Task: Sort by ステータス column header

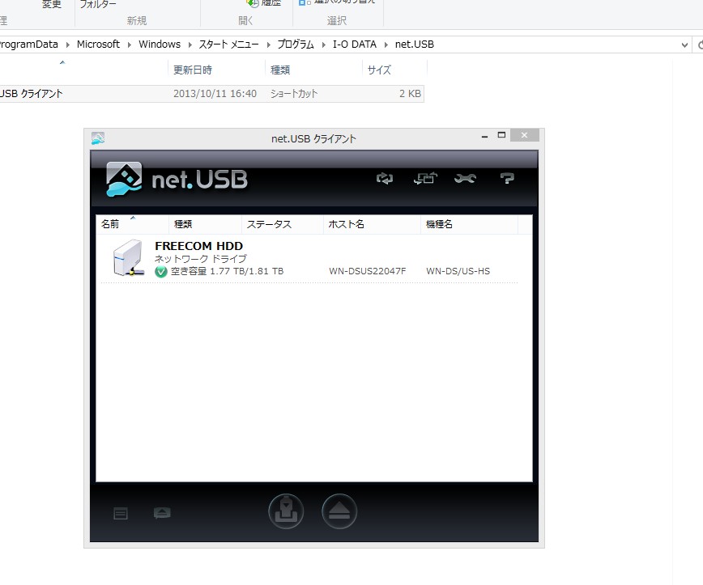Action: pyautogui.click(x=282, y=224)
